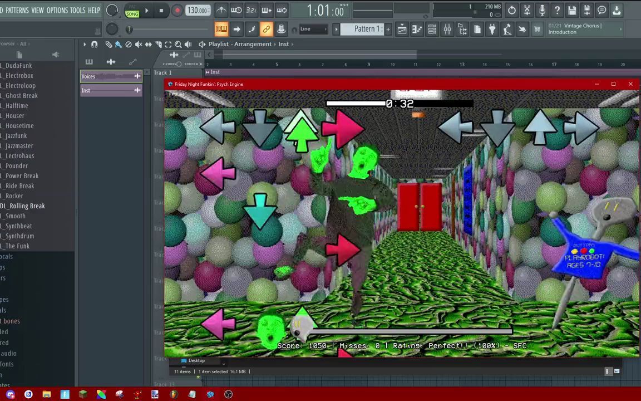Adjust the master volume knob
This screenshot has width=641, height=401.
click(112, 10)
